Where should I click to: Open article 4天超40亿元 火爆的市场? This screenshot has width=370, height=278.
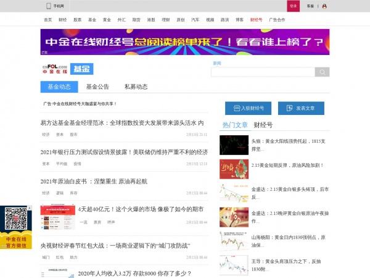tap(141, 209)
